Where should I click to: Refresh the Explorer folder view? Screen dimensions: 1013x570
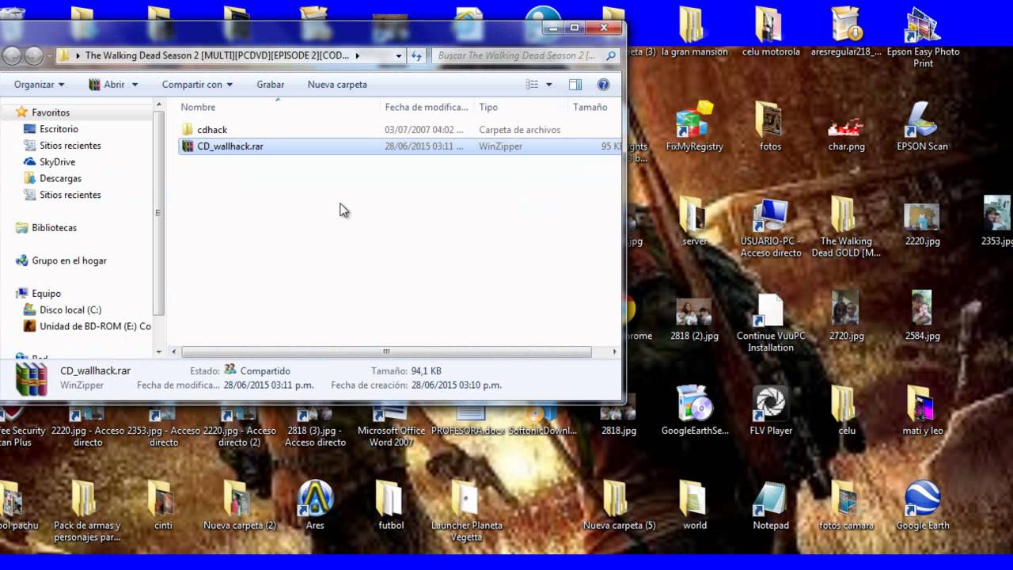click(x=417, y=56)
